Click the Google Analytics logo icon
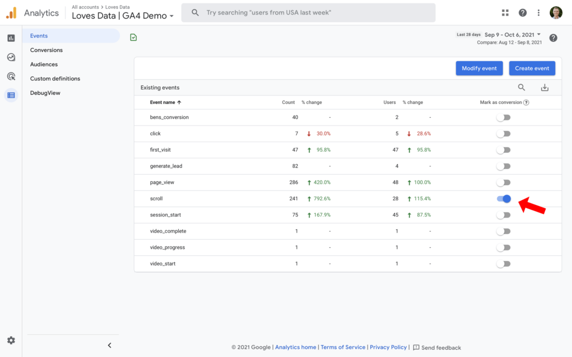This screenshot has height=357, width=572. (11, 13)
